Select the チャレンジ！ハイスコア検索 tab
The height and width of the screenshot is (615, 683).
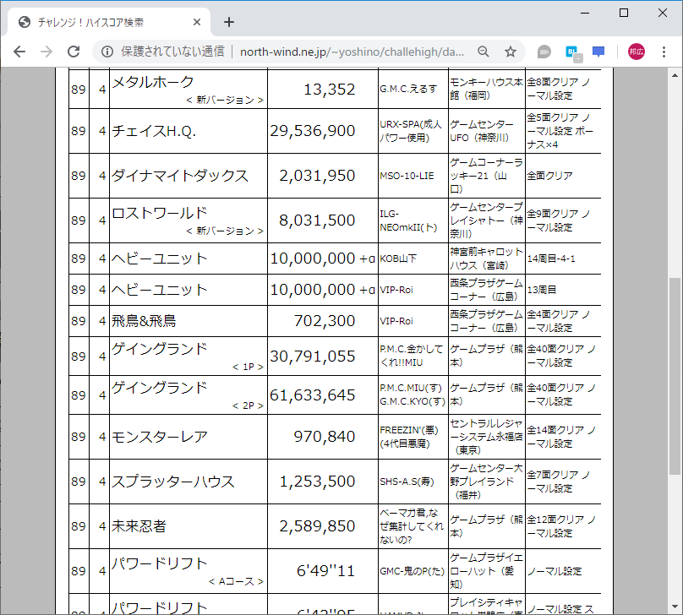click(x=107, y=22)
